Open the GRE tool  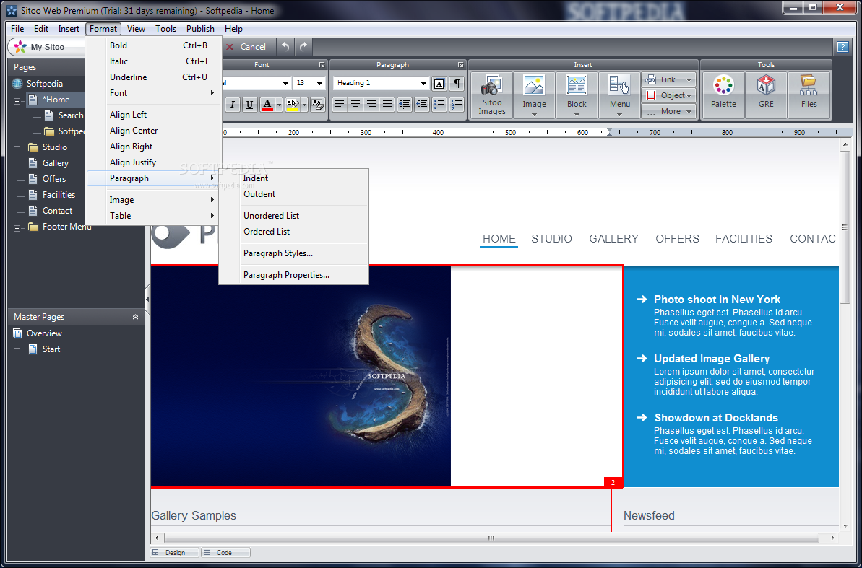766,95
